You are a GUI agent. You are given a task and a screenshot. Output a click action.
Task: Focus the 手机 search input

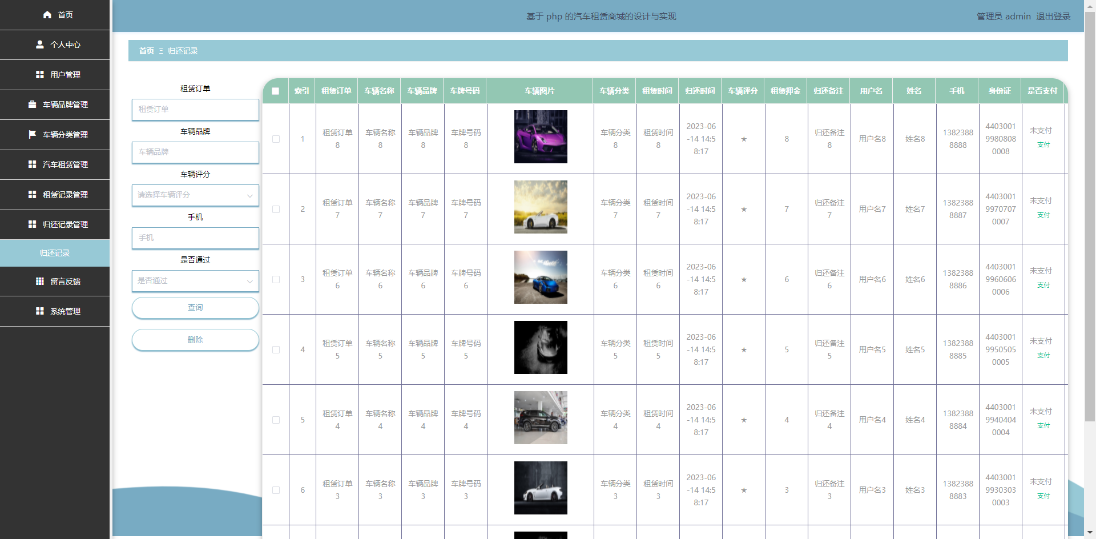point(195,238)
